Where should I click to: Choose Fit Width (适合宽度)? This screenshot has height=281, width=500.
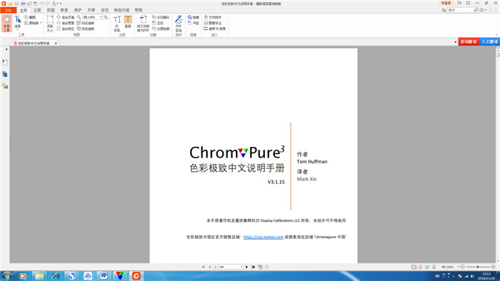66,23
